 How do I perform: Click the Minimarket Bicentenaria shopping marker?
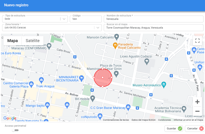(81, 78)
